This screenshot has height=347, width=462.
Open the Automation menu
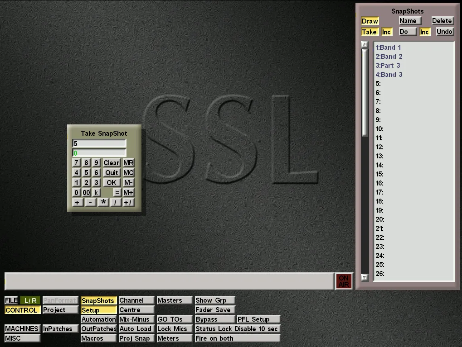coord(98,319)
